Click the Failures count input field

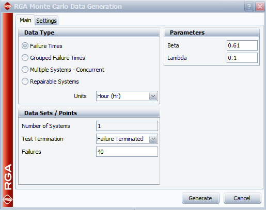(127, 152)
